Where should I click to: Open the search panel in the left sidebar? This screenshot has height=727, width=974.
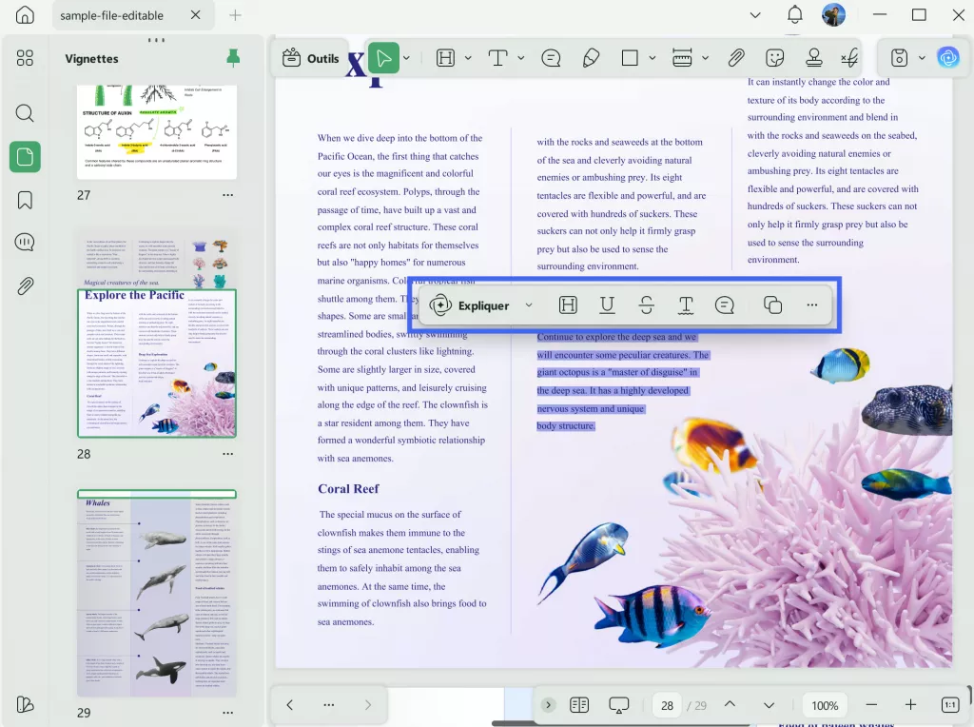pyautogui.click(x=25, y=112)
